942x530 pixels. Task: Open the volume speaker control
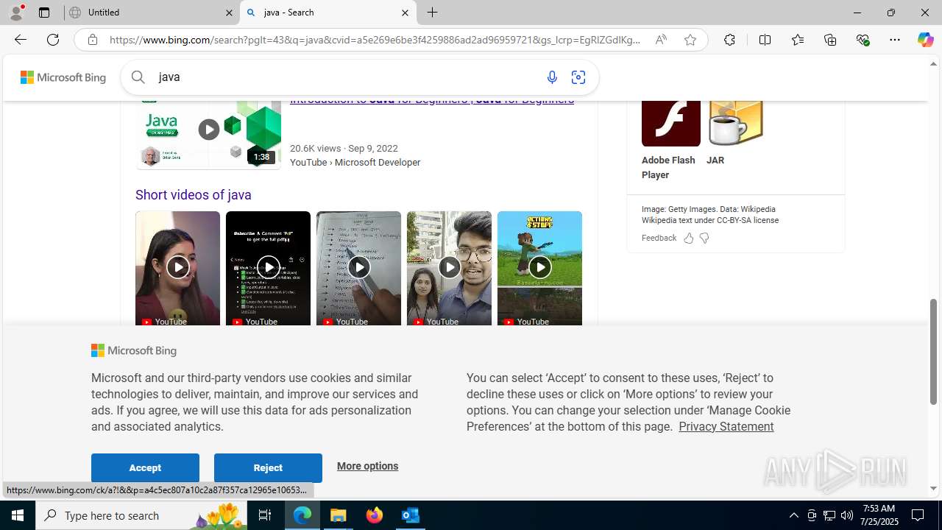click(847, 515)
